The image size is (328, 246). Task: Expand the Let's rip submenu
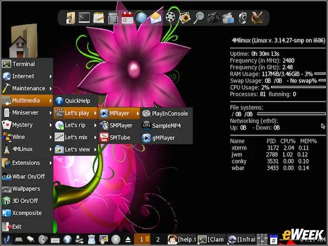[x=76, y=125]
